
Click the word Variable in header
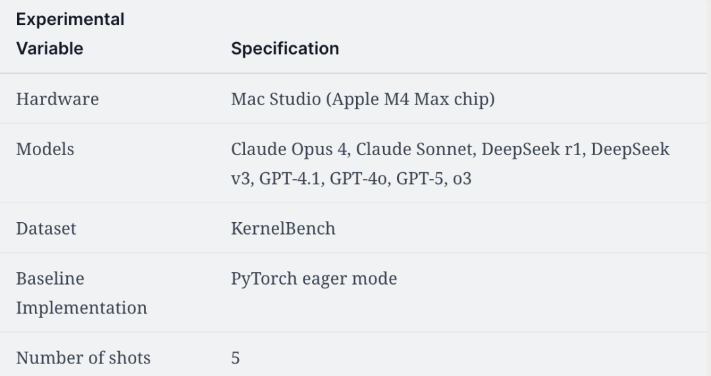50,49
